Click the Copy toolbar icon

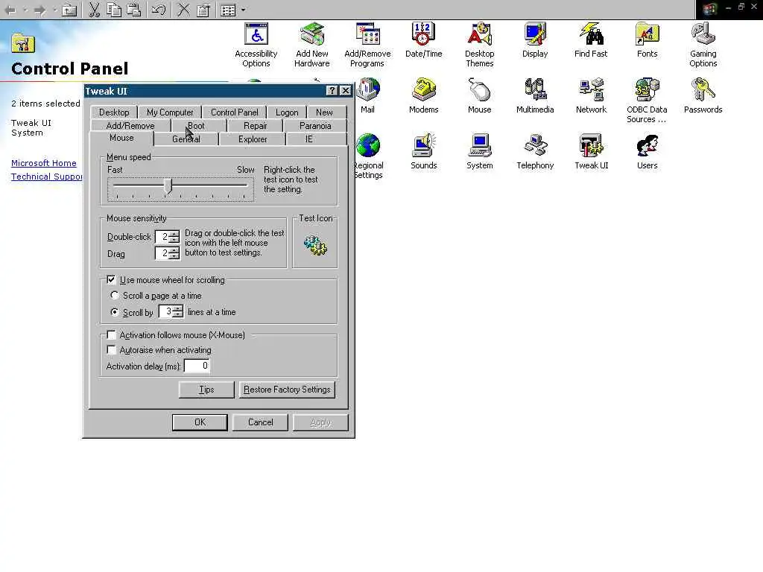[x=114, y=10]
